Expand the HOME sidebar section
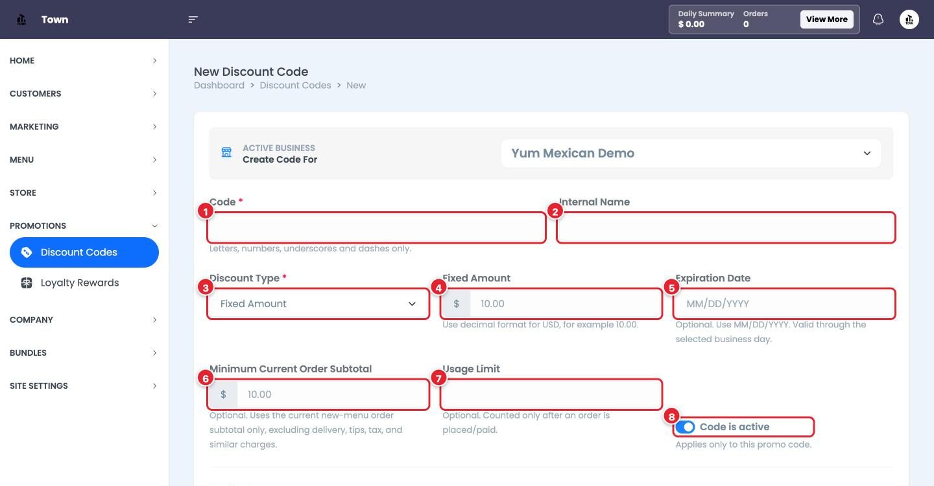This screenshot has width=934, height=486. (84, 61)
